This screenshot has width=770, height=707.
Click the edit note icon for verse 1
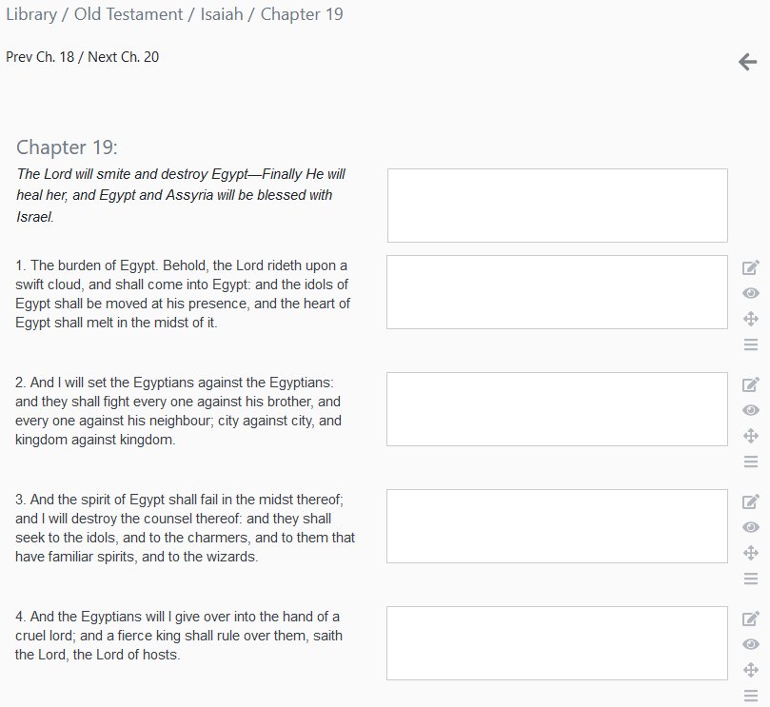(x=751, y=268)
